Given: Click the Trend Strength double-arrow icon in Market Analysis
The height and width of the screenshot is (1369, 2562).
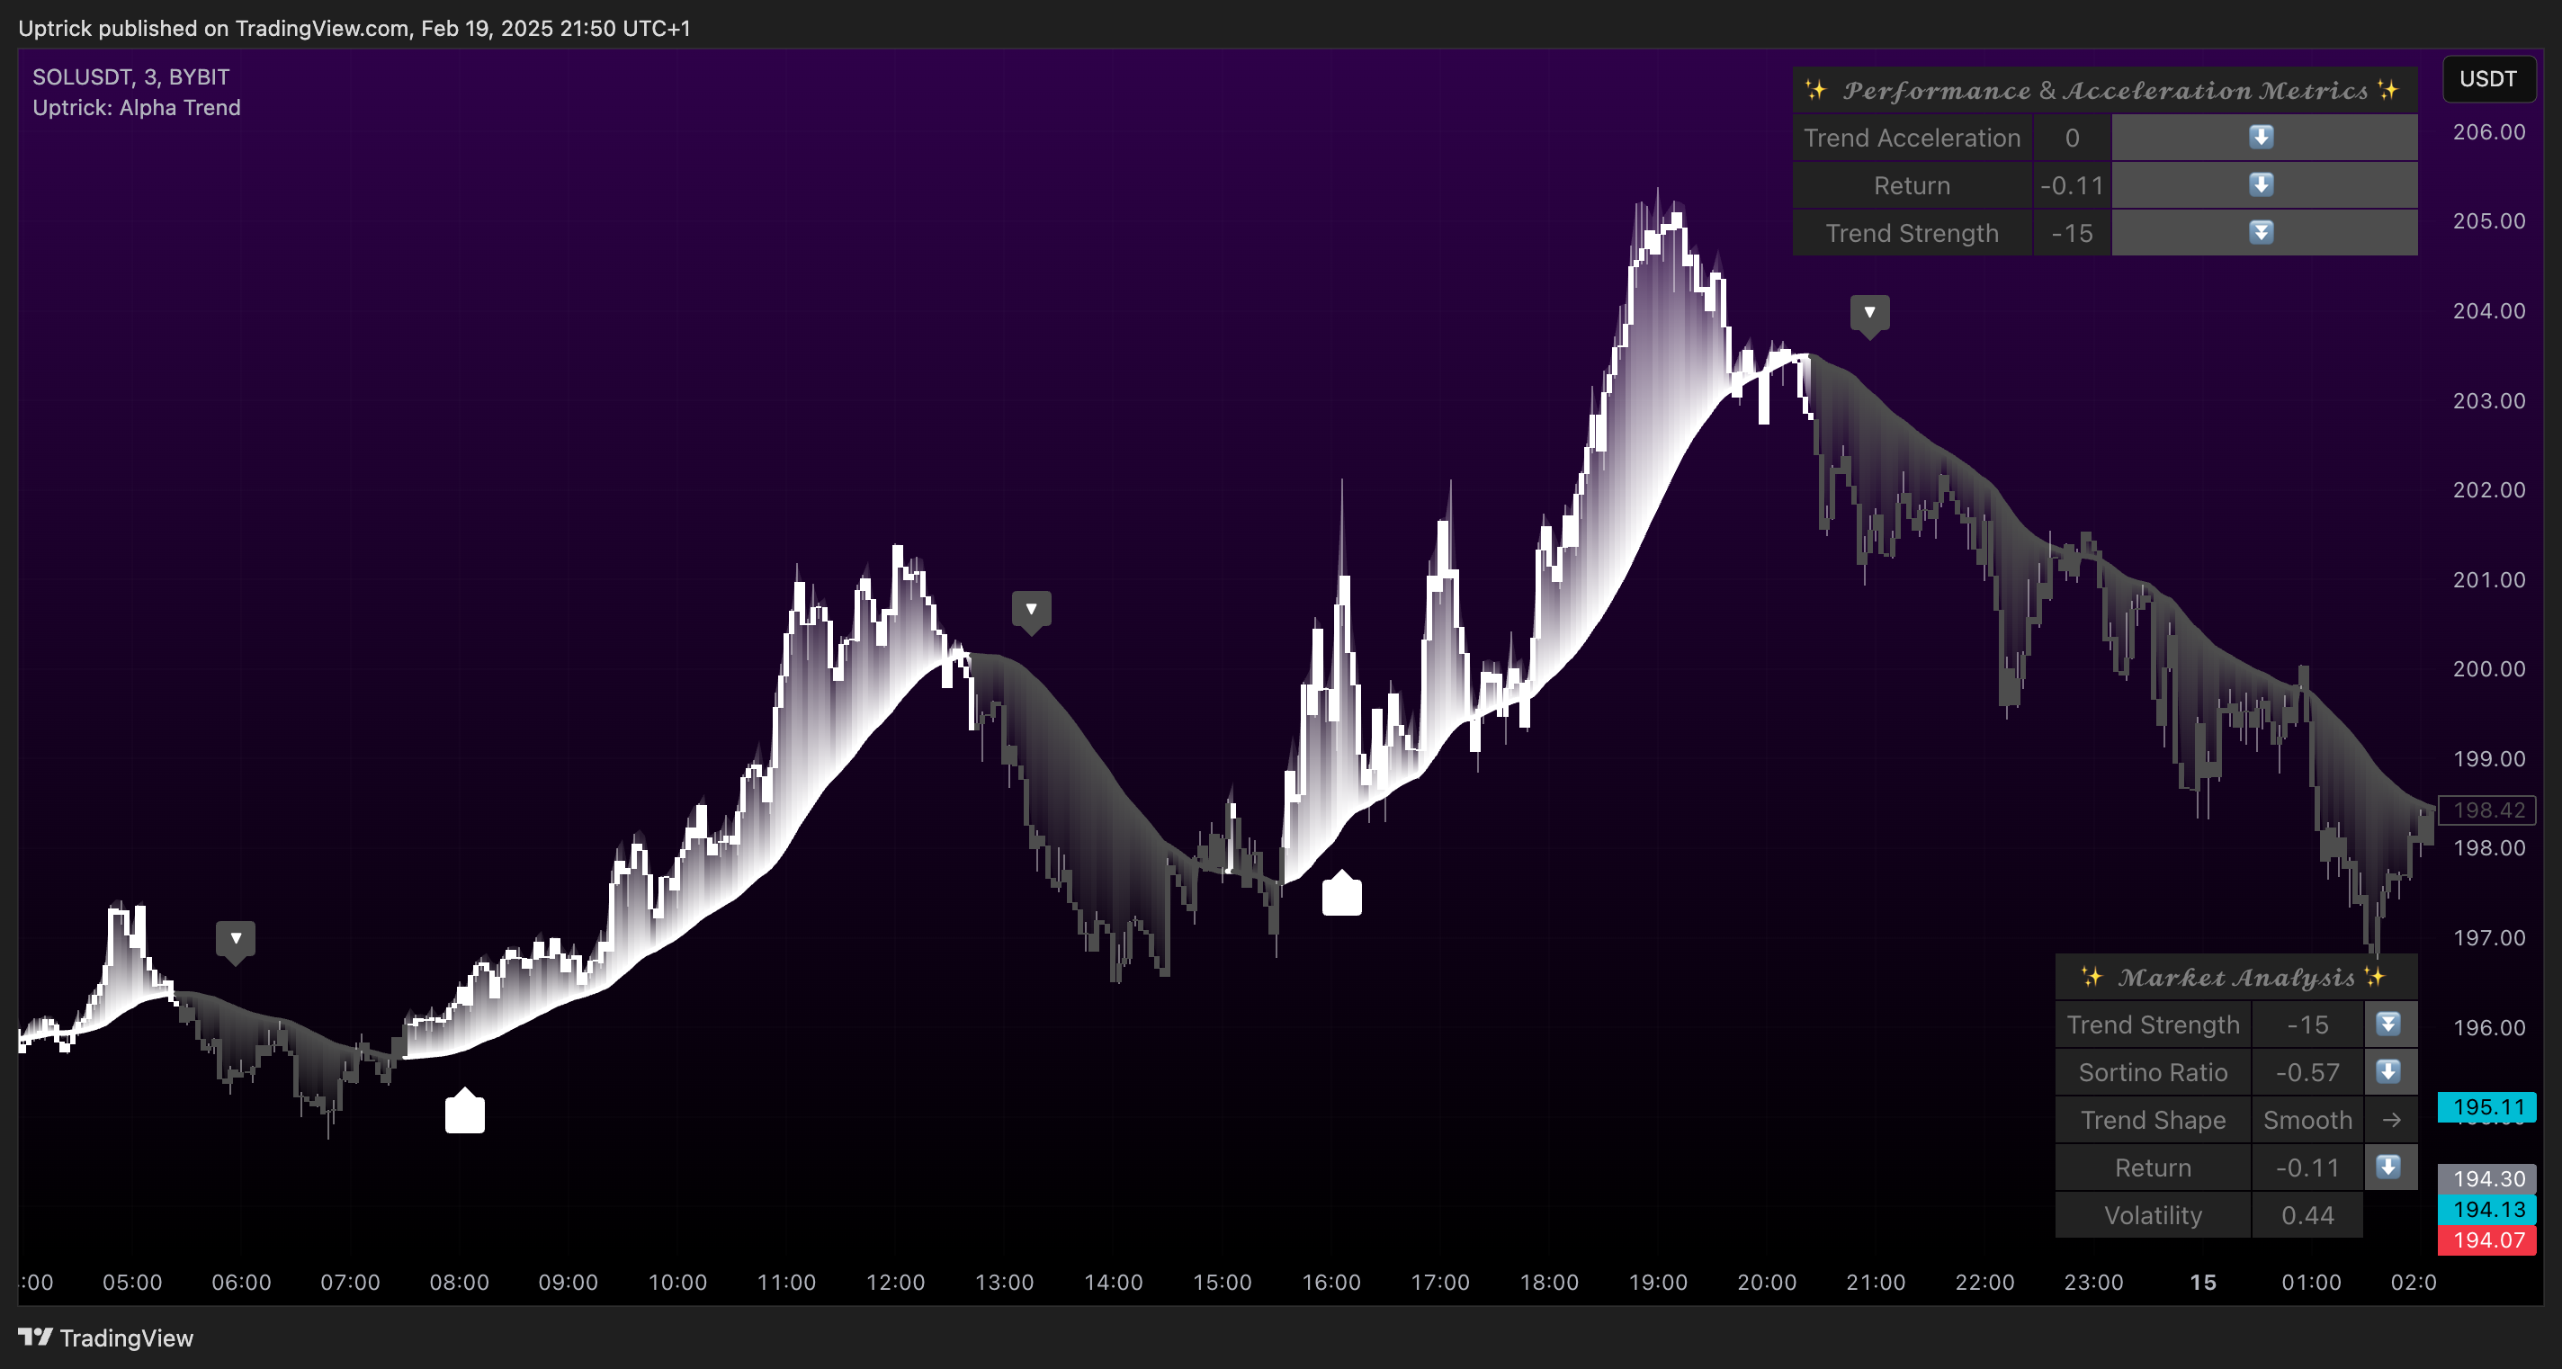Looking at the screenshot, I should [2388, 1024].
